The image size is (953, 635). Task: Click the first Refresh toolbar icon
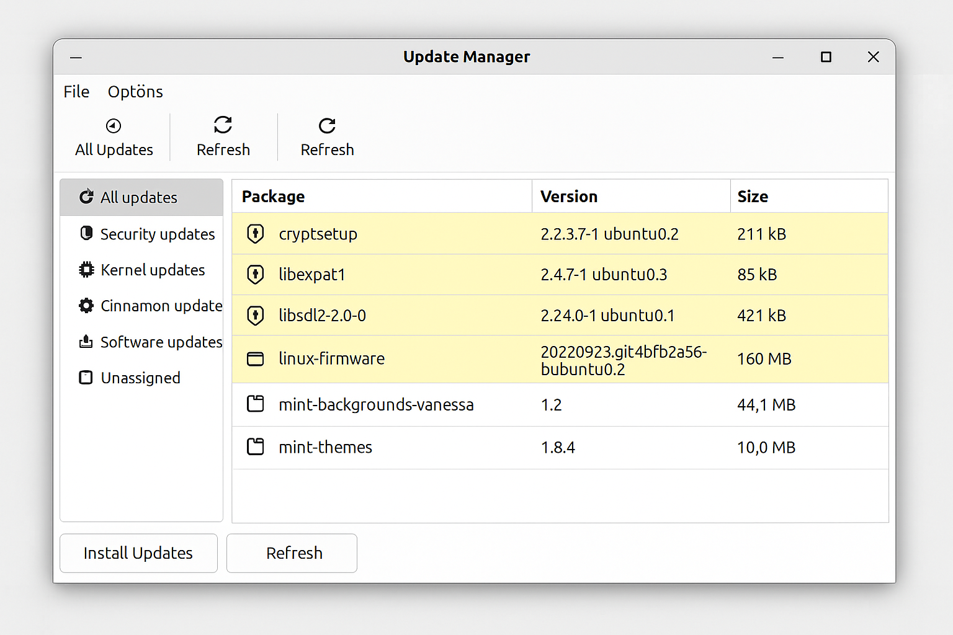pos(223,125)
